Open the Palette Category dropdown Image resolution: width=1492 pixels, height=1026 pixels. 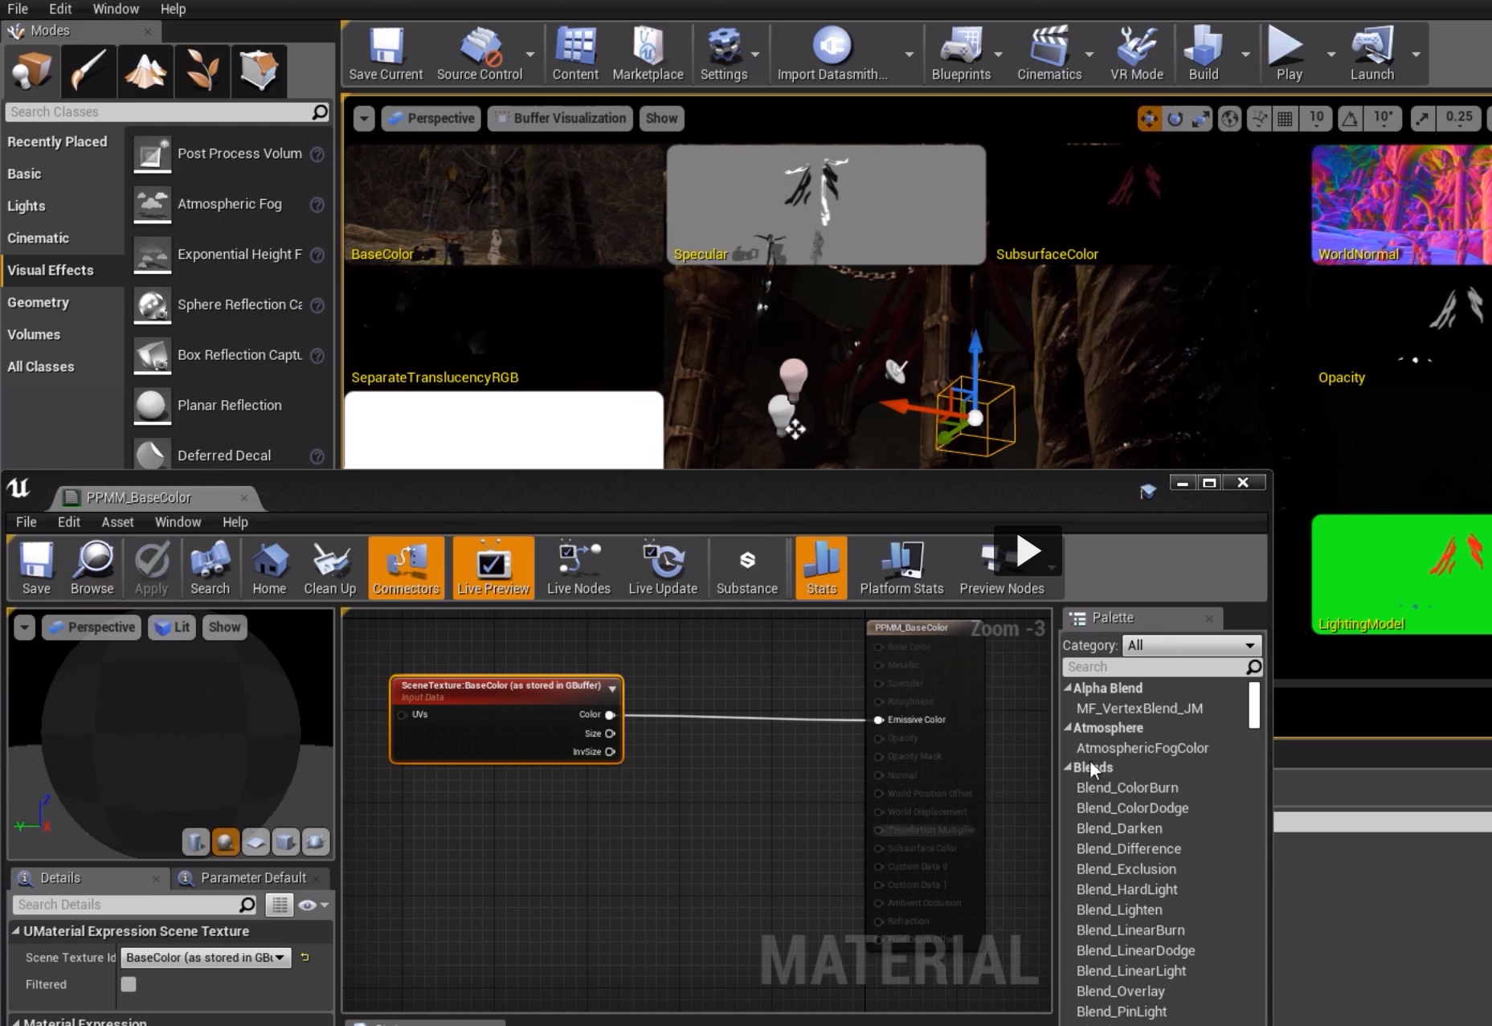coord(1191,645)
